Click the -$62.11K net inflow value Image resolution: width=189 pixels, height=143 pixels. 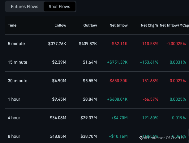(119, 44)
